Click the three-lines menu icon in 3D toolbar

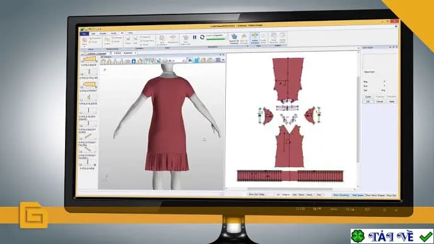[218, 60]
